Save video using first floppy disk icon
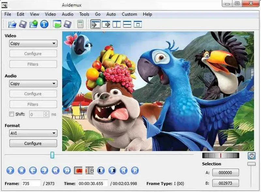 pyautogui.click(x=23, y=24)
